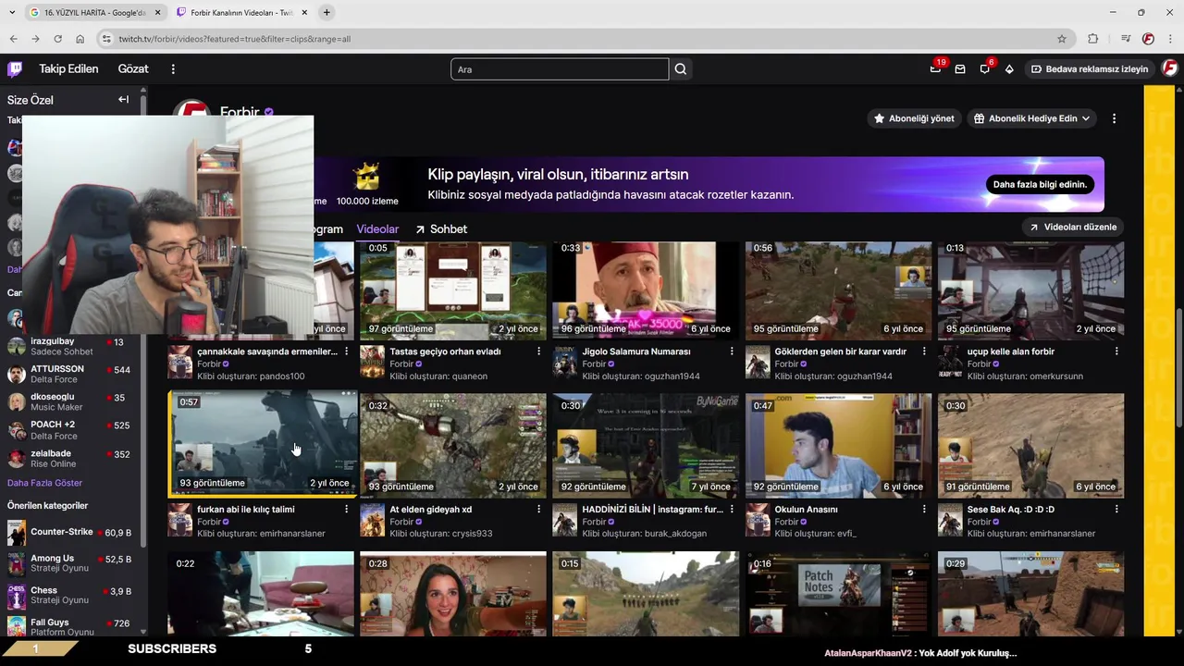Open options for Tastas geçiyo orhan evladı clip
Screen dimensions: 1184x666
coord(538,351)
